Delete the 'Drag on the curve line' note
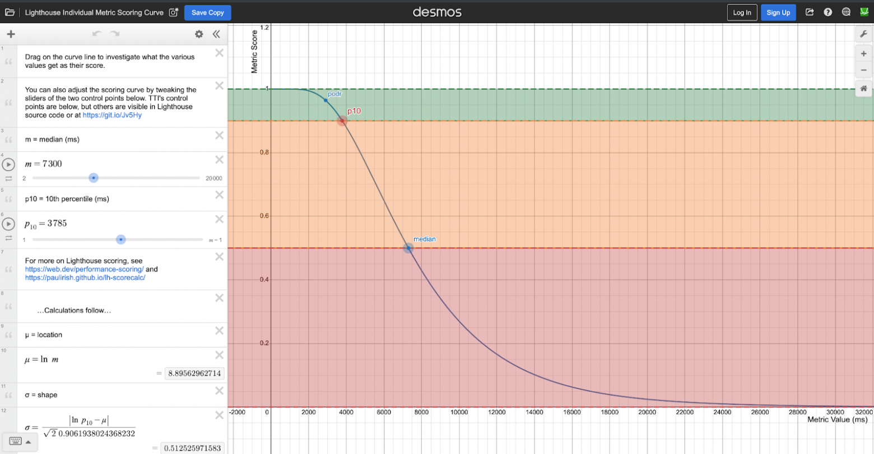 coord(220,53)
